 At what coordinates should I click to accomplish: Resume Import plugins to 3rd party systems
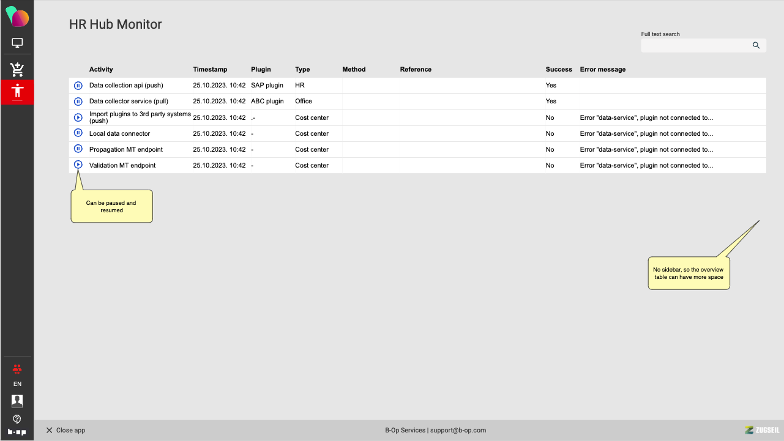pos(78,117)
